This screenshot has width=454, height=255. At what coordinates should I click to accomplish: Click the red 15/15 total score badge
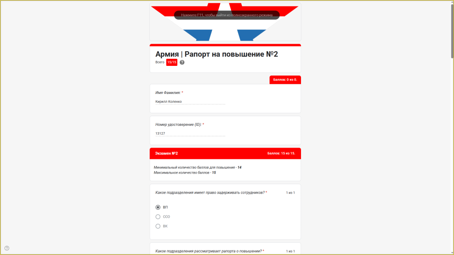(x=172, y=62)
